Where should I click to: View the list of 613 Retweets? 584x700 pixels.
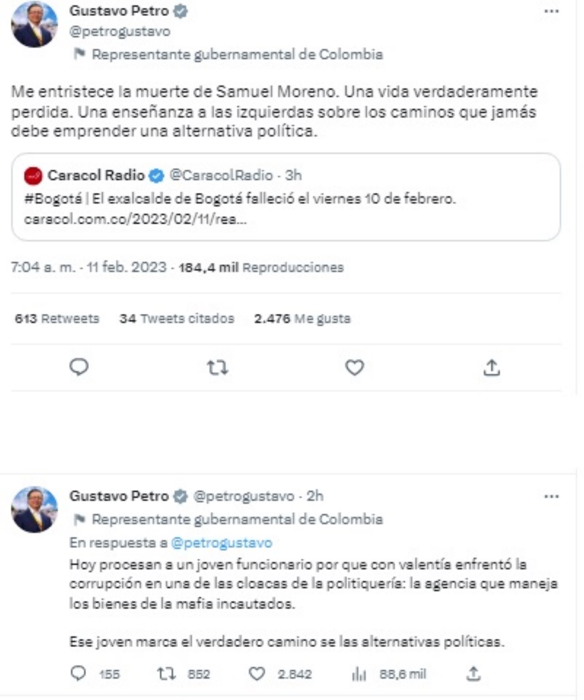coord(57,318)
